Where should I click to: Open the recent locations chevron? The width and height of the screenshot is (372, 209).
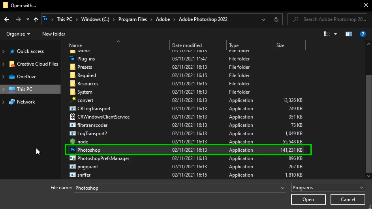[28, 19]
